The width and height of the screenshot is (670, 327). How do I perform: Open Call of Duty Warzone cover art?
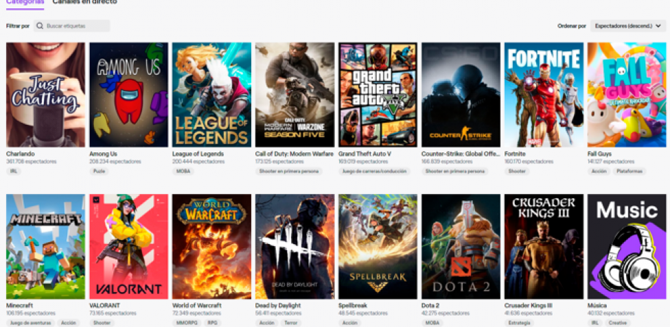tap(294, 95)
